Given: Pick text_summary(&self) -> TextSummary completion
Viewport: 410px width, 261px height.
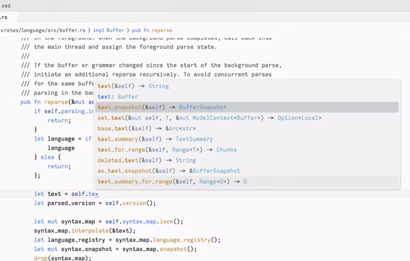Looking at the screenshot, I should (x=247, y=139).
